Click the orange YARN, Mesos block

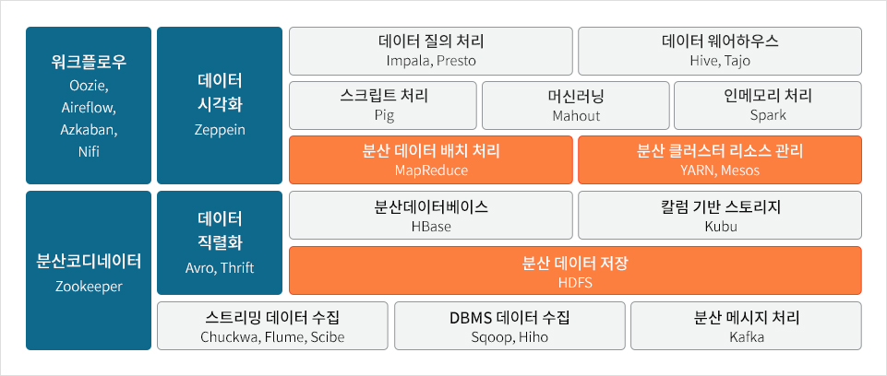(720, 159)
